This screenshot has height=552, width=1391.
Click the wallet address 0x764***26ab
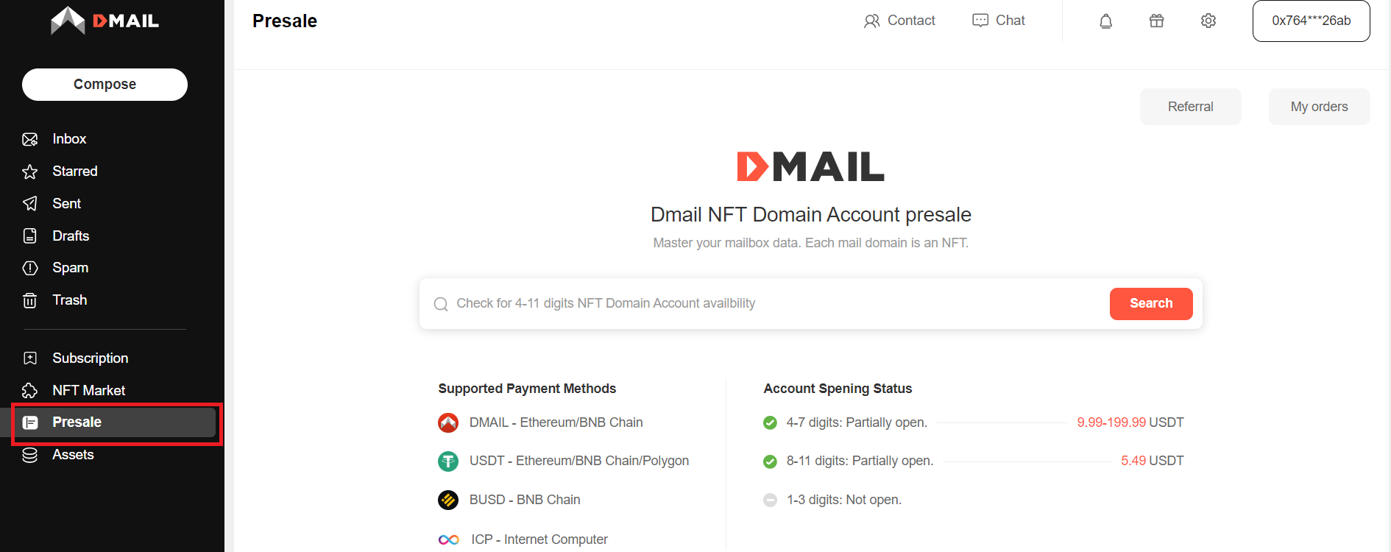1311,21
